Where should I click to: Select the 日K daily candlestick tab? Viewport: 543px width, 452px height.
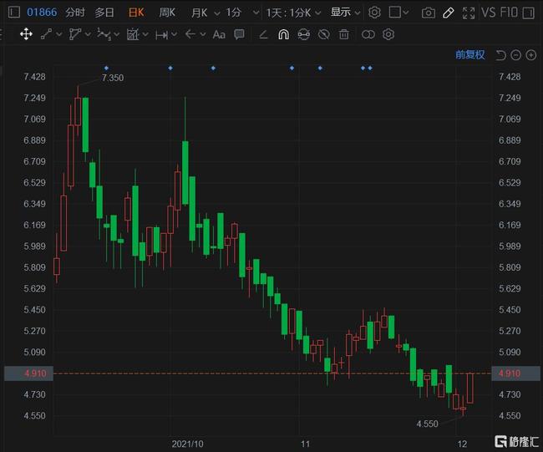[x=135, y=13]
